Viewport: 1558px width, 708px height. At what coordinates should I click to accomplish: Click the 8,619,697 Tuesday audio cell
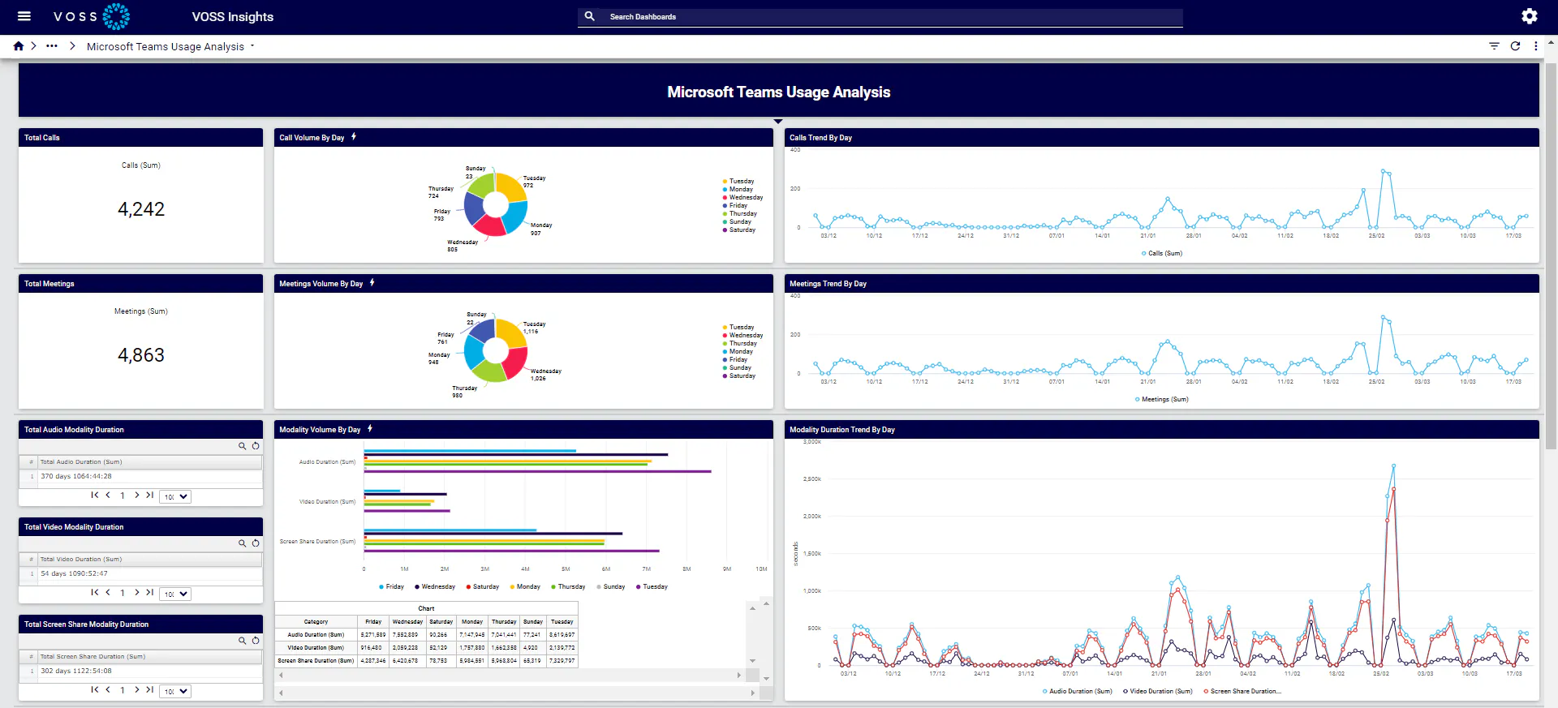pyautogui.click(x=562, y=635)
